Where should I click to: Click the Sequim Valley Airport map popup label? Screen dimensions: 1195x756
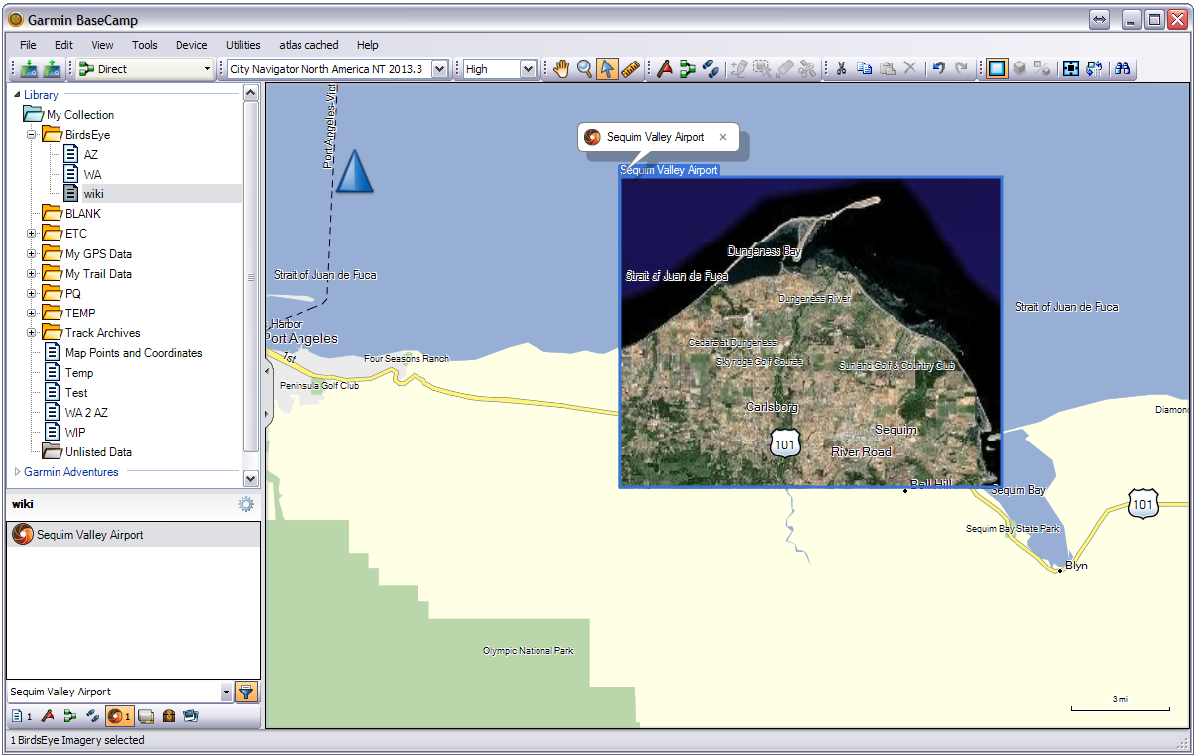(x=656, y=137)
